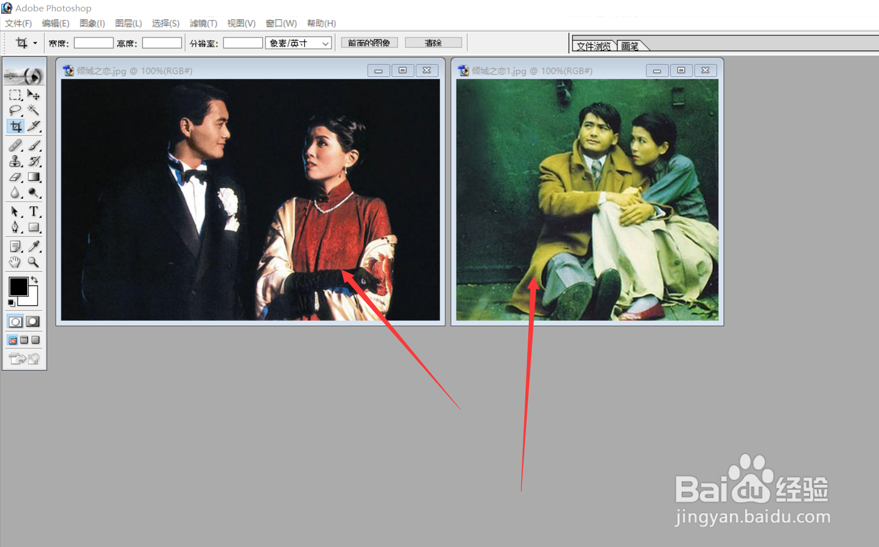
Task: Select the Rectangle shape tool
Action: [34, 227]
